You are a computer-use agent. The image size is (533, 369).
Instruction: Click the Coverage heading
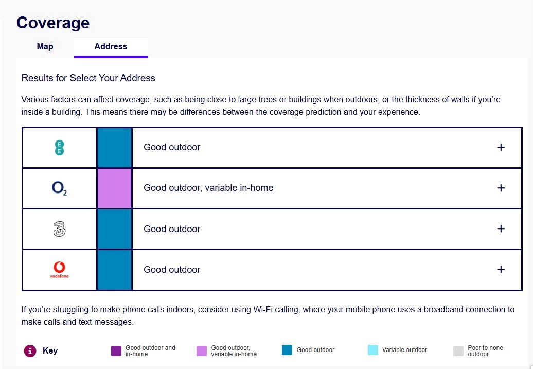coord(53,23)
